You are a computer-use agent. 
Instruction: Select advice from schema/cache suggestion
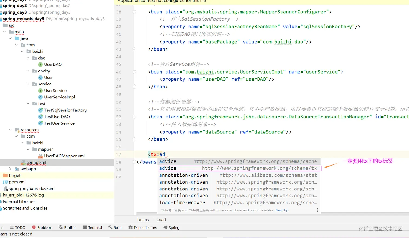[x=239, y=161]
